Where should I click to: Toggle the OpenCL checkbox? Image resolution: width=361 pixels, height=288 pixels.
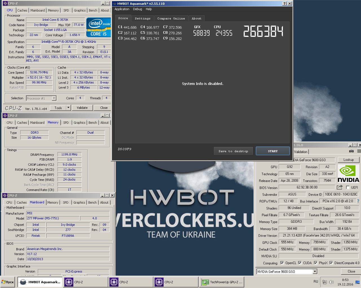pyautogui.click(x=282, y=263)
